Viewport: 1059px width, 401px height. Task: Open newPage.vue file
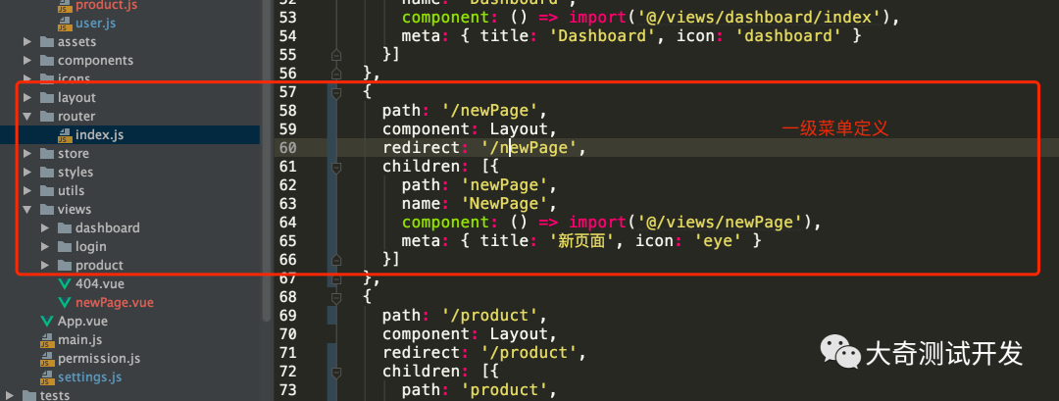(x=115, y=302)
